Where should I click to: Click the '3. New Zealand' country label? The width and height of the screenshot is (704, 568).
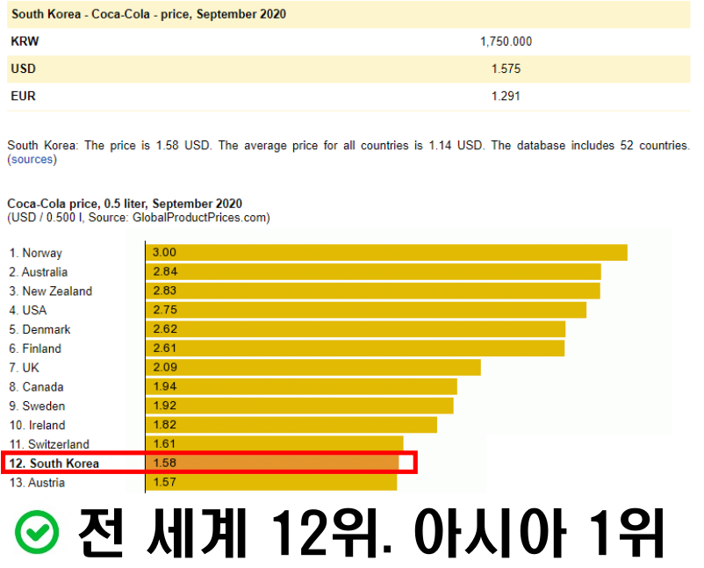pos(51,291)
